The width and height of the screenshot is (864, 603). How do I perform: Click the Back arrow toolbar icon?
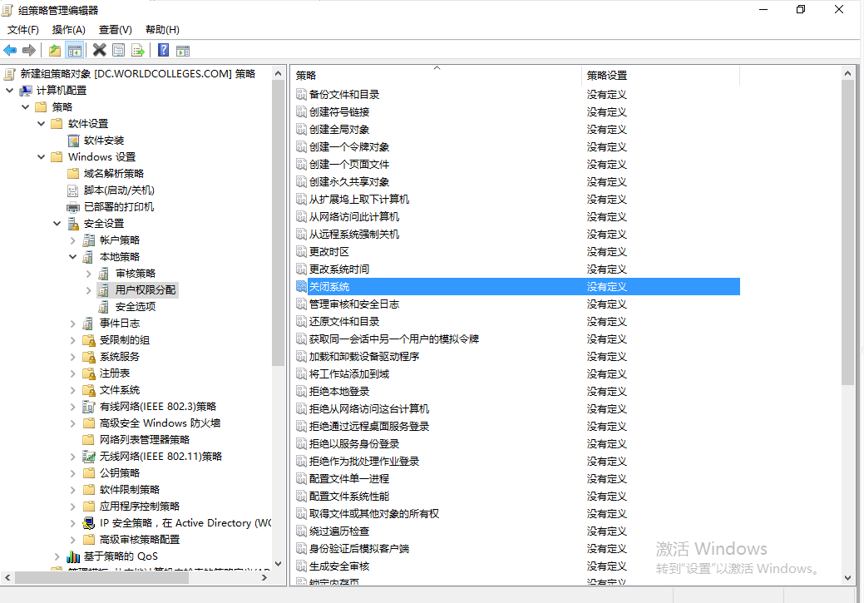point(10,51)
